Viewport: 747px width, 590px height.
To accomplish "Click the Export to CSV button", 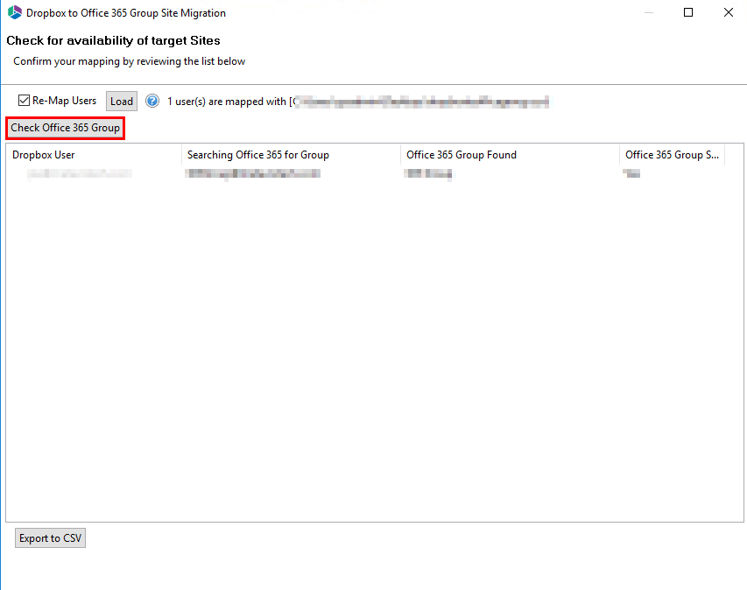I will [50, 537].
